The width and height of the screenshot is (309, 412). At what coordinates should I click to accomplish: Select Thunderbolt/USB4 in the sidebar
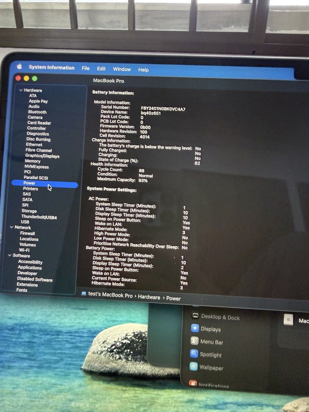pyautogui.click(x=39, y=217)
